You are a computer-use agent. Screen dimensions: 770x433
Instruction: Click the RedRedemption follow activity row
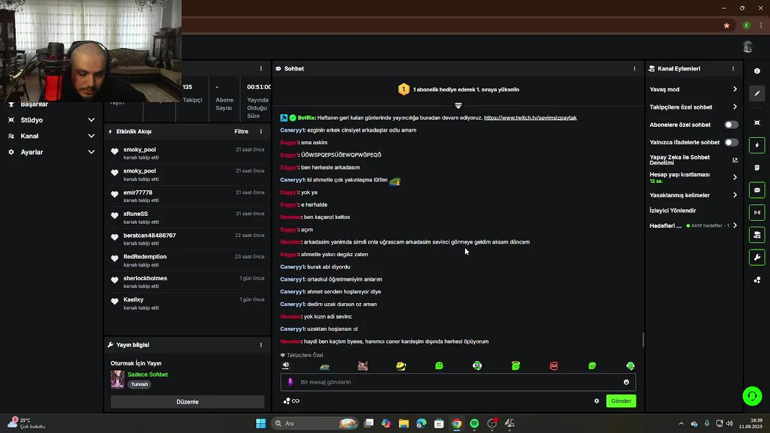187,260
